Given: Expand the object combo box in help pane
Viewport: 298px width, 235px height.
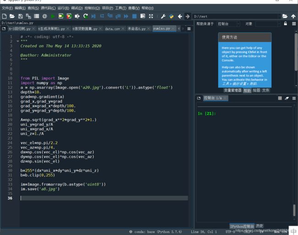Looking at the screenshot, I should pyautogui.click(x=268, y=24).
